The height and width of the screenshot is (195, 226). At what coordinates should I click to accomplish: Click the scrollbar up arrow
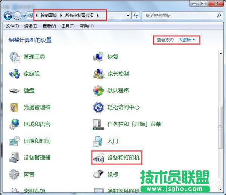point(221,53)
